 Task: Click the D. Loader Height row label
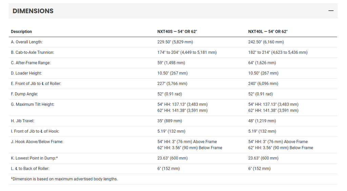26,73
